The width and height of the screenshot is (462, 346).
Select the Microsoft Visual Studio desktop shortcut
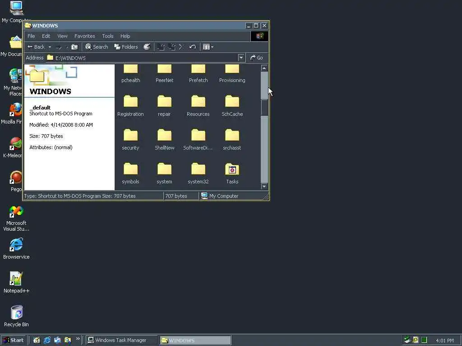pyautogui.click(x=16, y=219)
